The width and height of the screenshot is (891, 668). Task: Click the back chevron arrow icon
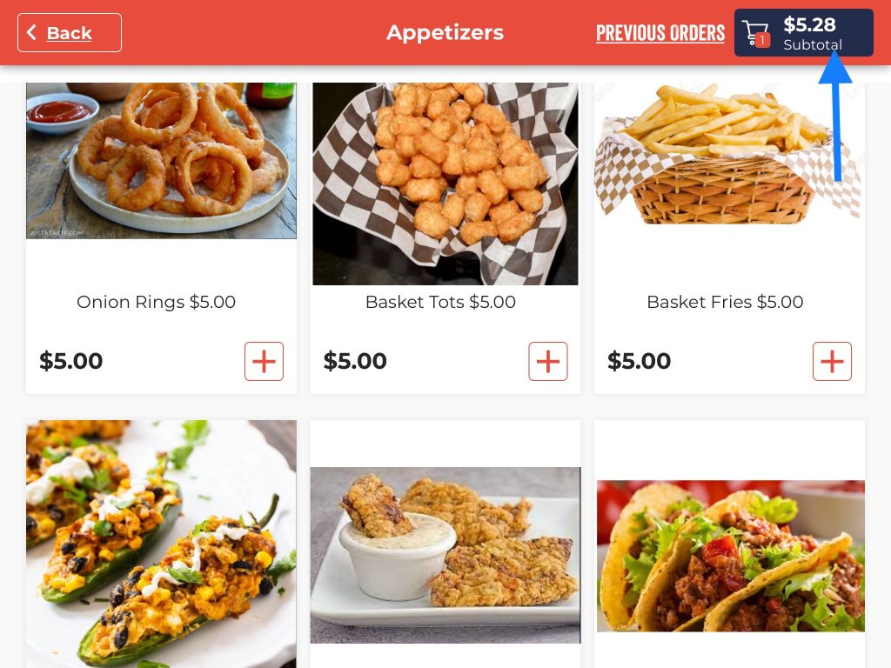tap(32, 32)
